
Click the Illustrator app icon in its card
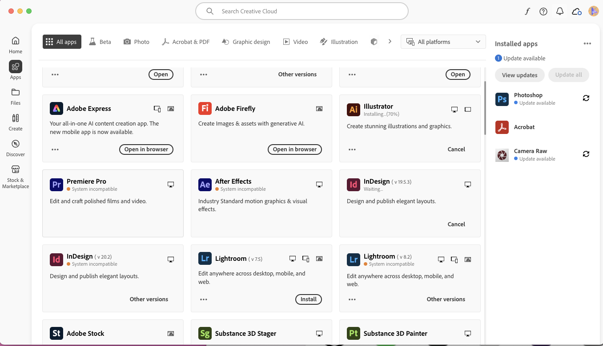pyautogui.click(x=354, y=110)
